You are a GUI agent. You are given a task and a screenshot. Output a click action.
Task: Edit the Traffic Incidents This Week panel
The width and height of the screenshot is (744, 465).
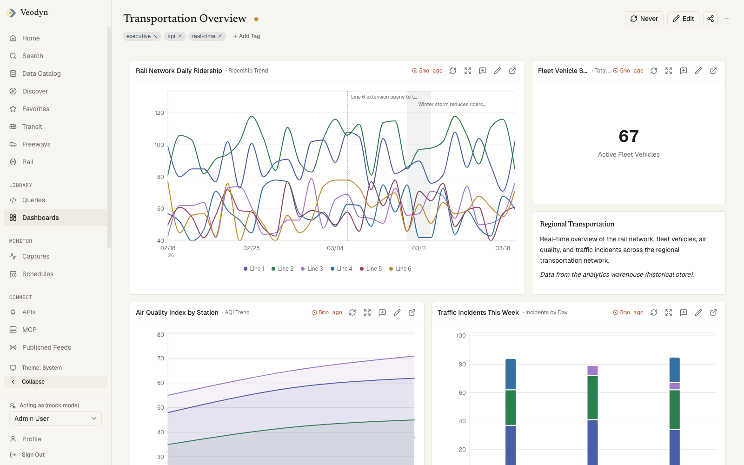click(x=698, y=312)
